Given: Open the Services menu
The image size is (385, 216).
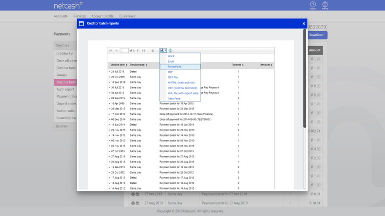Looking at the screenshot, I should 80,16.
